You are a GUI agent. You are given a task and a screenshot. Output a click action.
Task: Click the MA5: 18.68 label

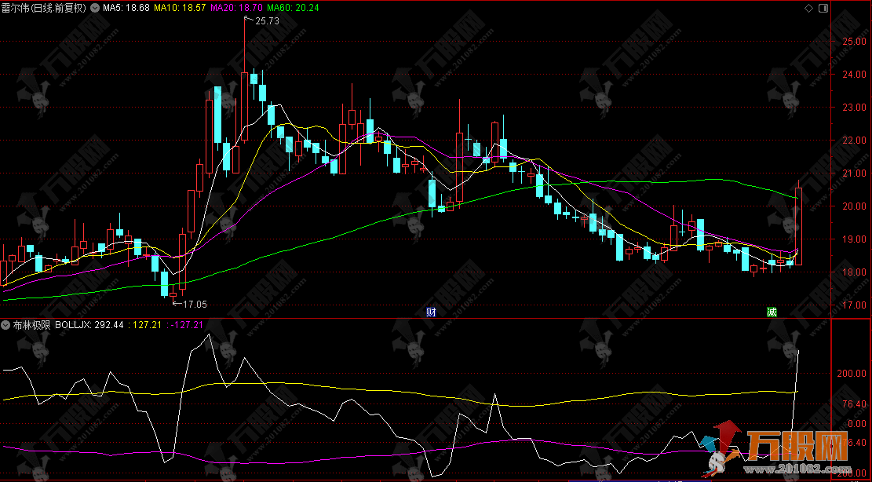click(x=126, y=9)
